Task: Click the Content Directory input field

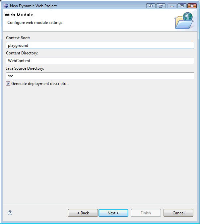Action: pyautogui.click(x=100, y=61)
